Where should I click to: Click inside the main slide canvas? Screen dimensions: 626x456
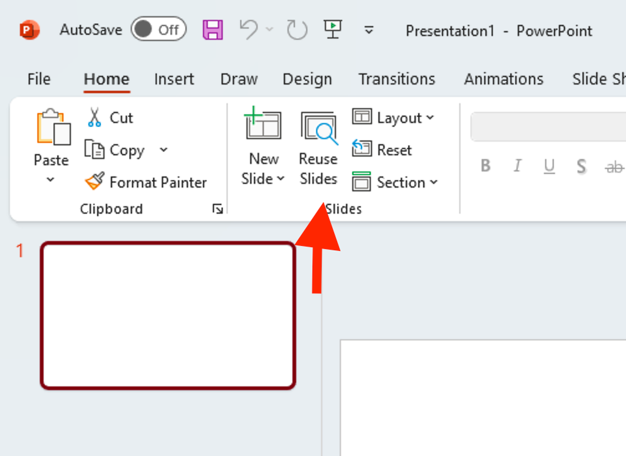pyautogui.click(x=483, y=398)
